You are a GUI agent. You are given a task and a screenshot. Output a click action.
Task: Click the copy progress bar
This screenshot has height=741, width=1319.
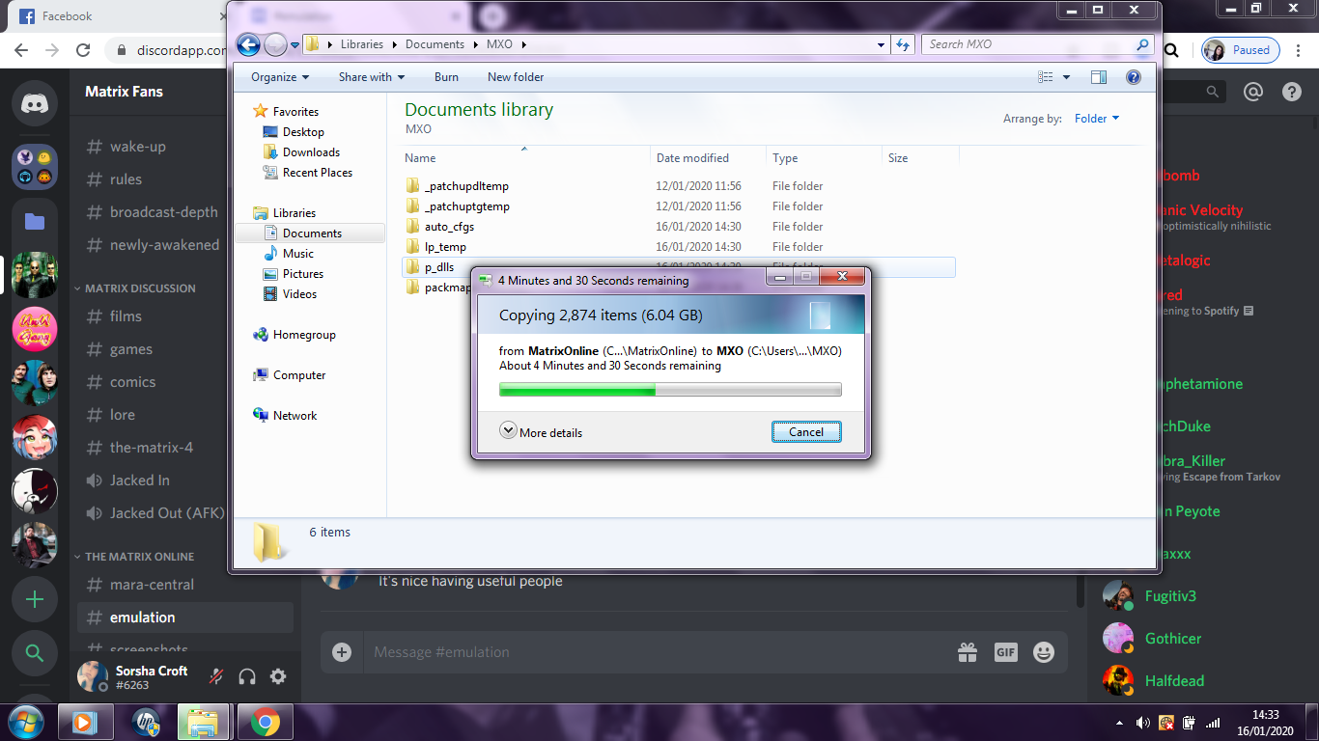pos(670,390)
